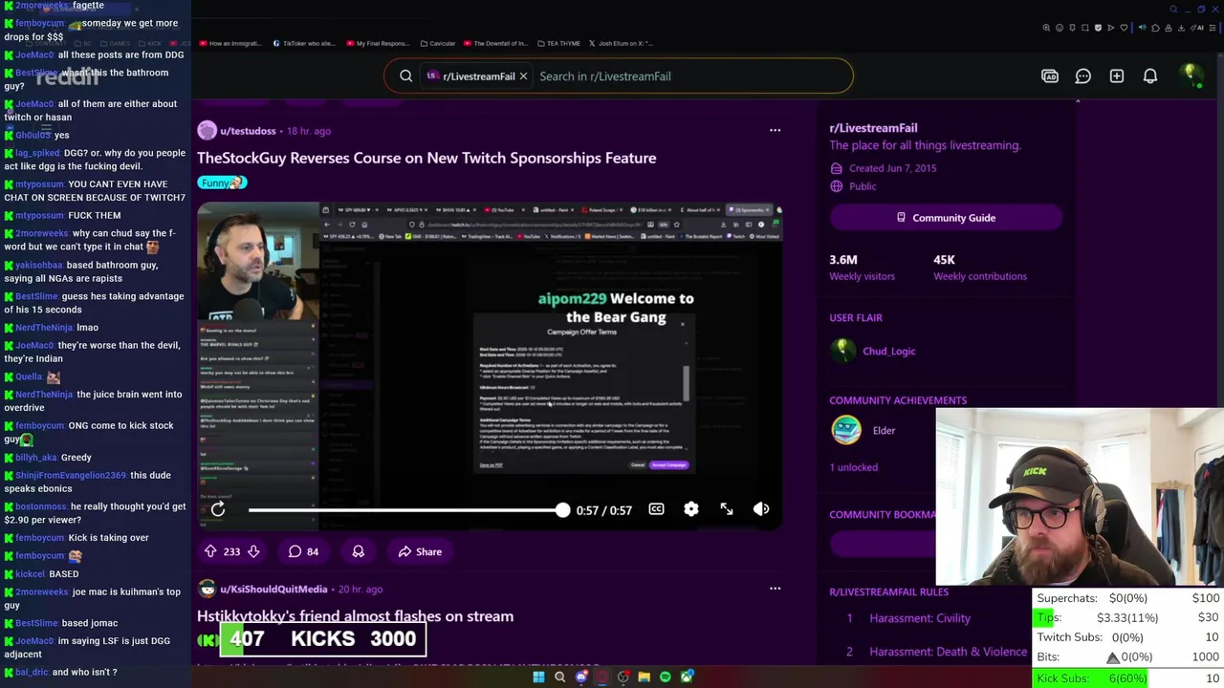Open the Discord taskbar icon
The width and height of the screenshot is (1224, 688).
pos(581,677)
